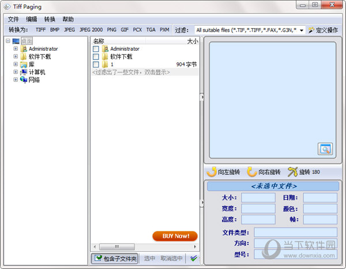Expand Administrator in the folder tree
346x269 pixels.
point(16,48)
